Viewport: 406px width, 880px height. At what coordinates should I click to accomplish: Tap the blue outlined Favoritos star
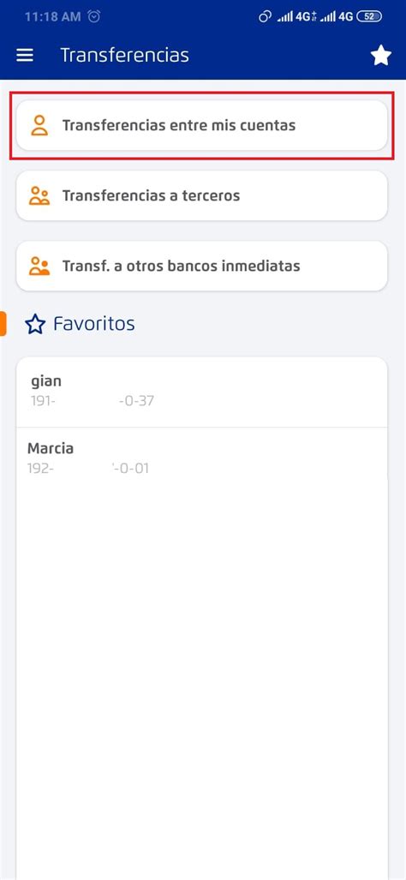(x=35, y=325)
